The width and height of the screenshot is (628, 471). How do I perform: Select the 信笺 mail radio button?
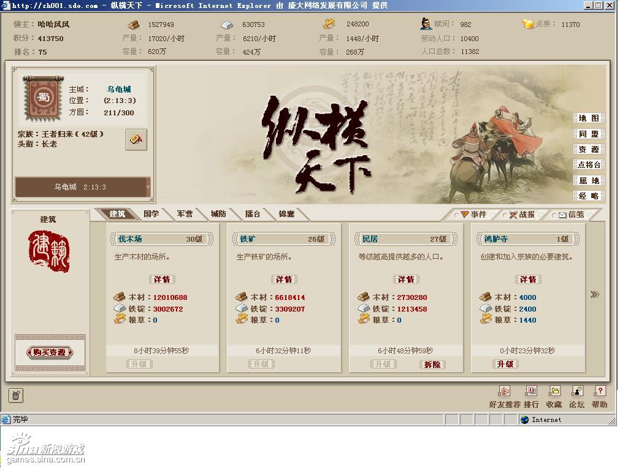click(554, 215)
